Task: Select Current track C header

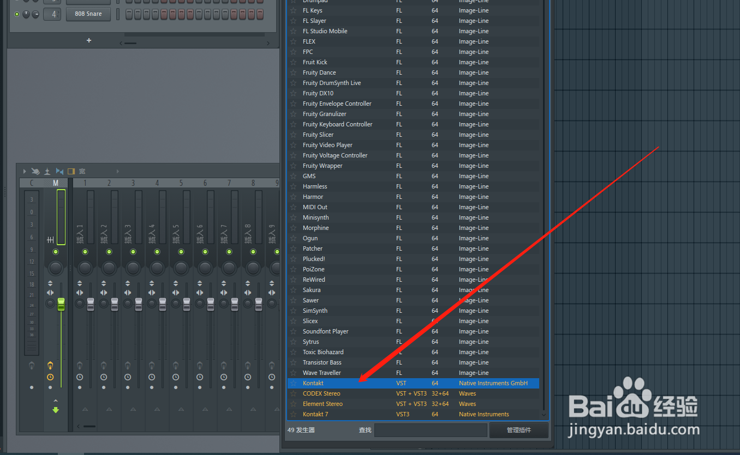Action: pos(32,183)
